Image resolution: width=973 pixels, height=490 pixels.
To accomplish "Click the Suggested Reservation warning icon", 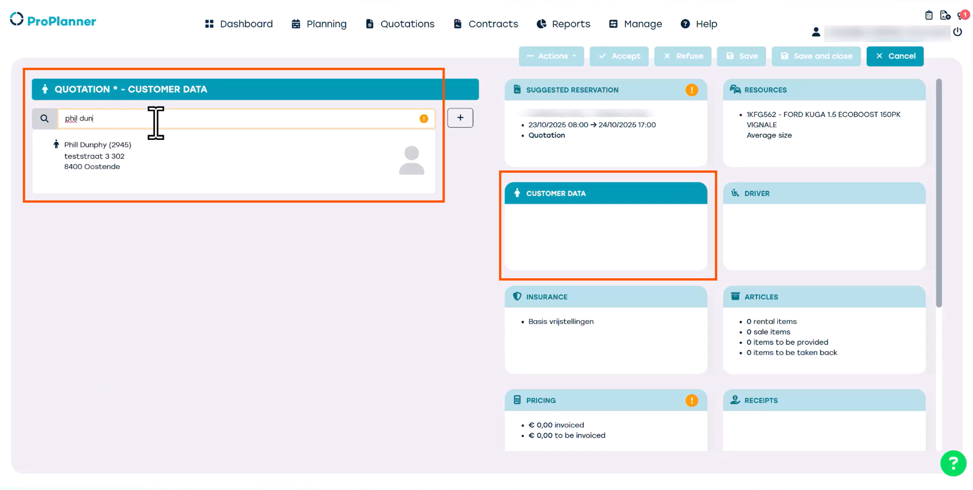I will tap(691, 90).
